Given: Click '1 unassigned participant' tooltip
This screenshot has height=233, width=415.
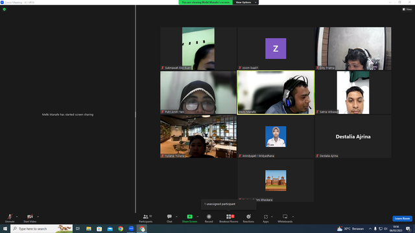Looking at the screenshot, I should [228, 205].
